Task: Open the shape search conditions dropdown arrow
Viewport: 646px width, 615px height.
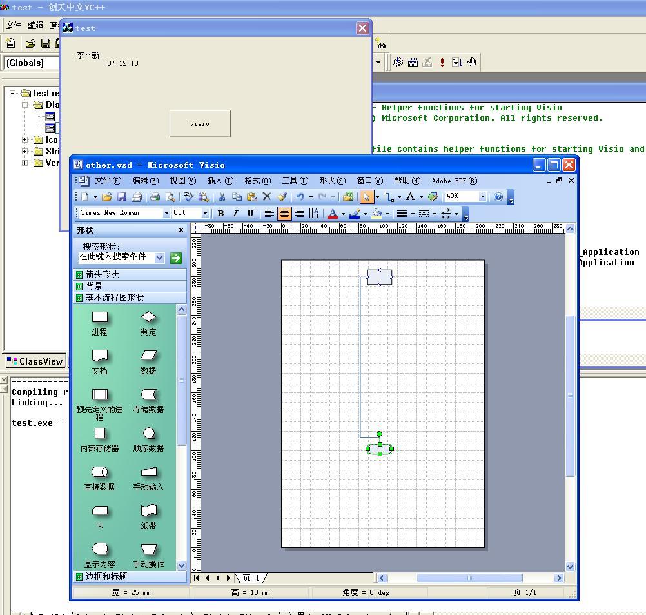Action: click(159, 258)
